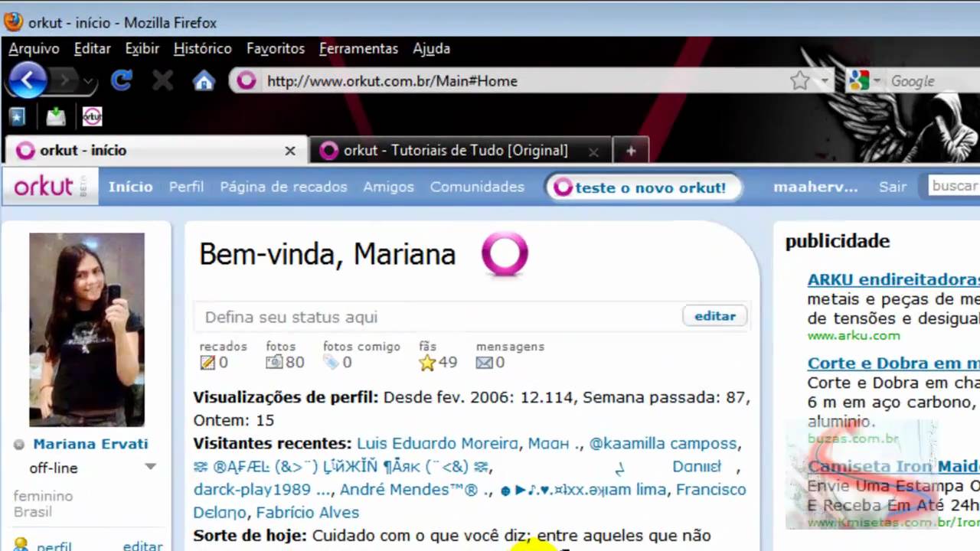This screenshot has width=980, height=551.
Task: Open recados notepad icon counter
Action: tap(207, 363)
